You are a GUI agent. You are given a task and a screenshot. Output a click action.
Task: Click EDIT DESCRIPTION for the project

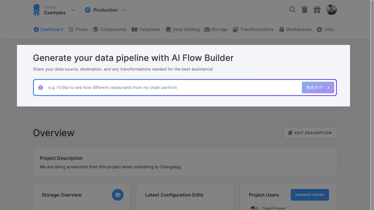(x=310, y=133)
